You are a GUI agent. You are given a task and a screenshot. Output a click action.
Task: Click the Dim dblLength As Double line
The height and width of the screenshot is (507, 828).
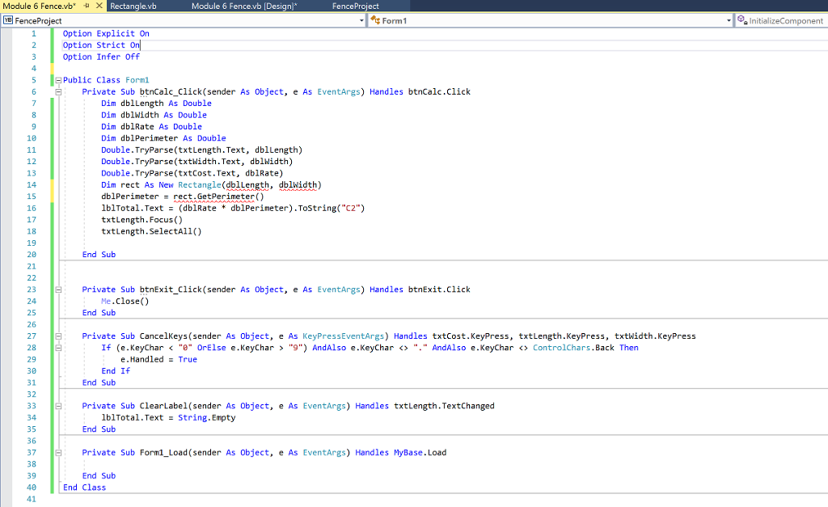(156, 103)
